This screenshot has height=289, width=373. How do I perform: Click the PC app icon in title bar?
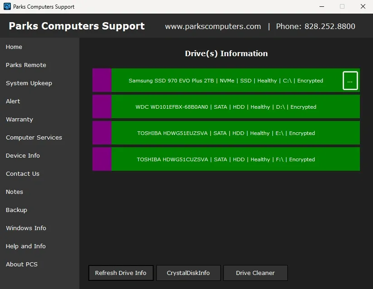[x=7, y=6]
